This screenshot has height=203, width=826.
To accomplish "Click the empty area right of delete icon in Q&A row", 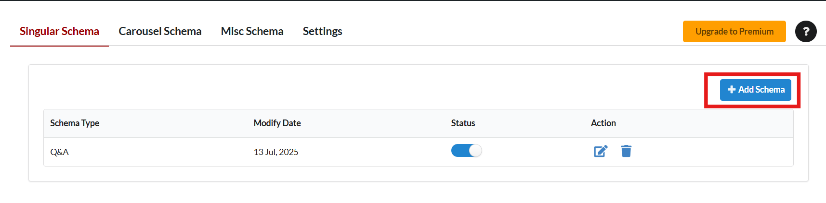I will (713, 152).
